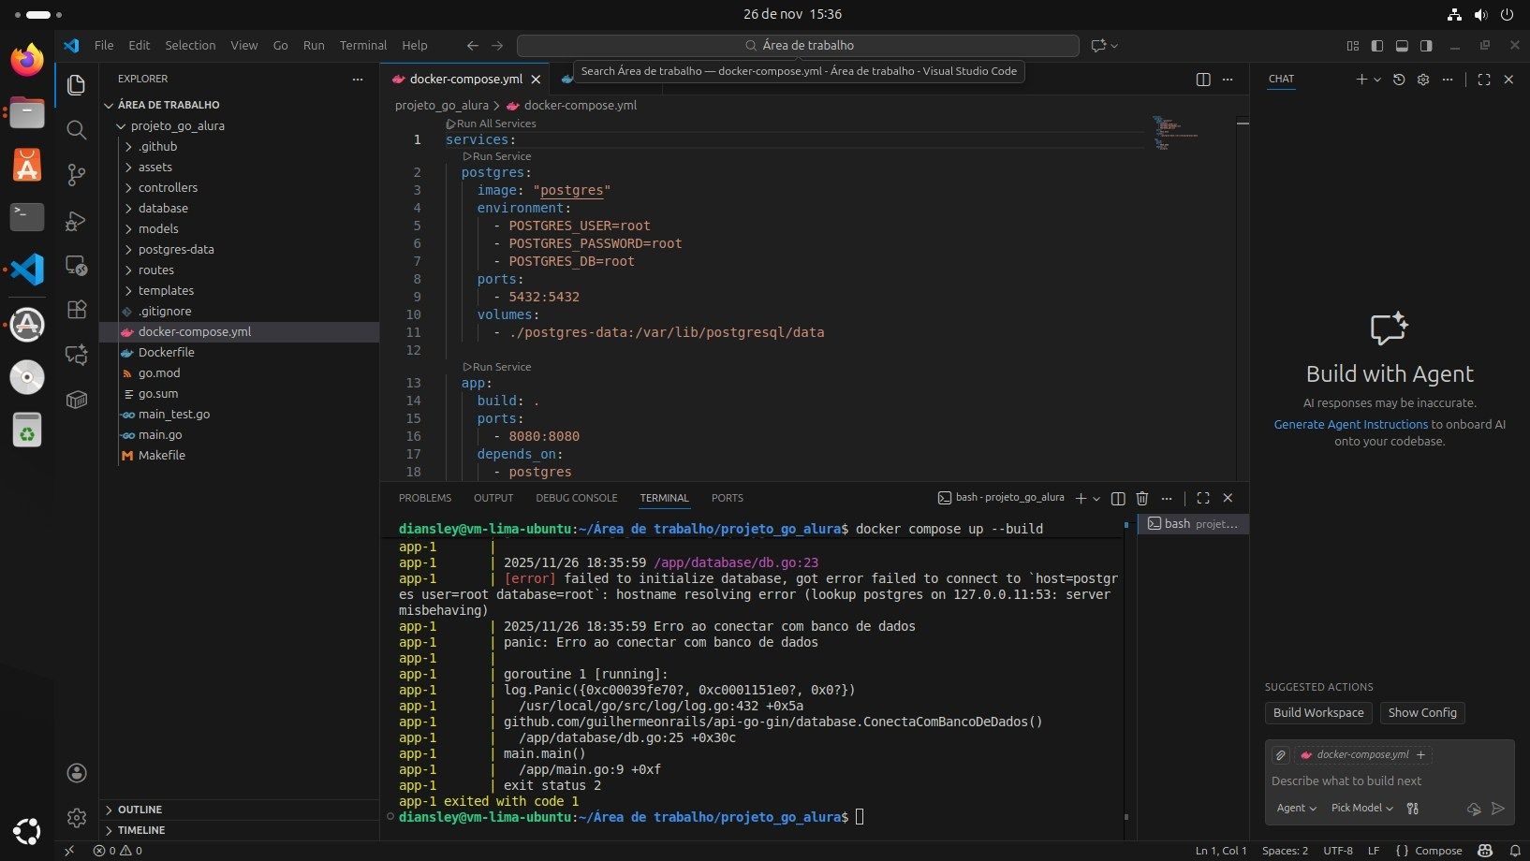Open the Extensions view
Image resolution: width=1530 pixels, height=861 pixels.
click(x=77, y=310)
